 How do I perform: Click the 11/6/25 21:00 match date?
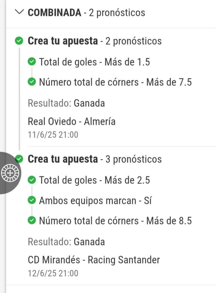[x=53, y=135]
